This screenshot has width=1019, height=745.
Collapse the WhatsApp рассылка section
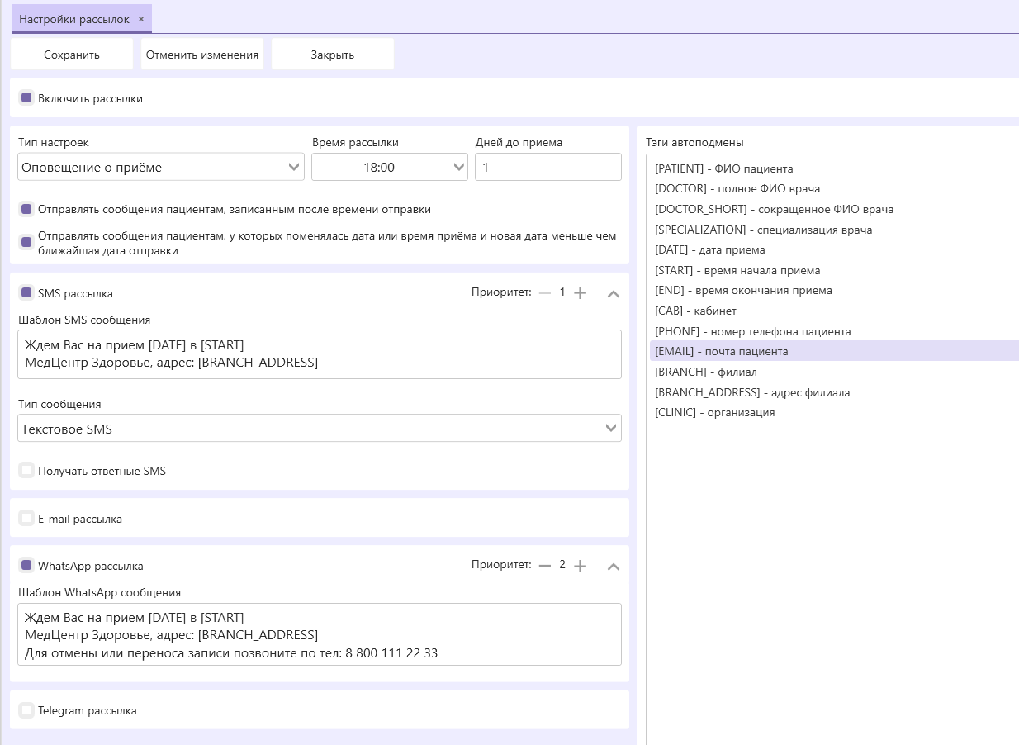coord(614,566)
